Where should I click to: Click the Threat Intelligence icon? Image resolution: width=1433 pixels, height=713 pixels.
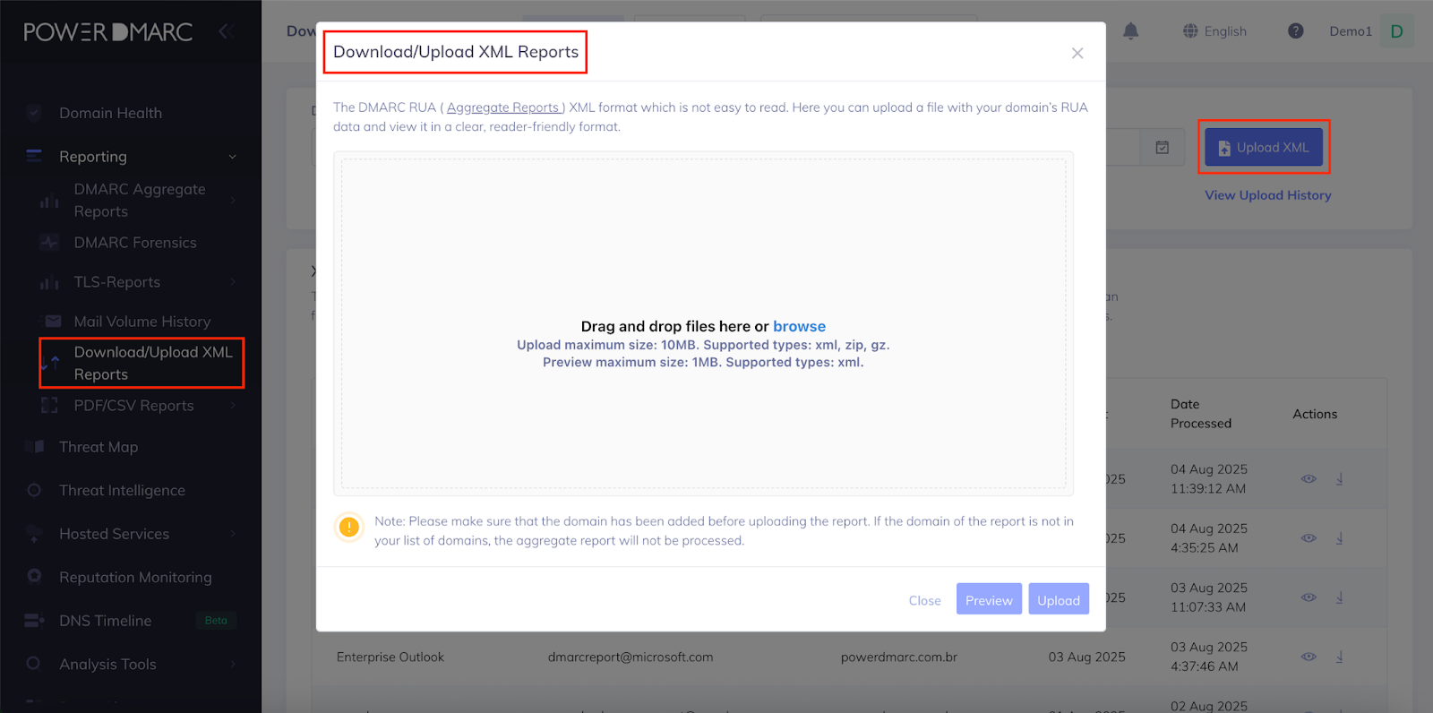tap(34, 490)
